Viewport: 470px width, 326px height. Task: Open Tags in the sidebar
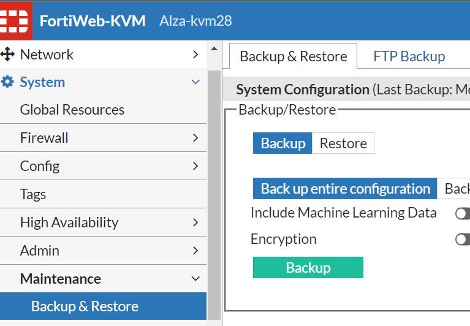[33, 194]
